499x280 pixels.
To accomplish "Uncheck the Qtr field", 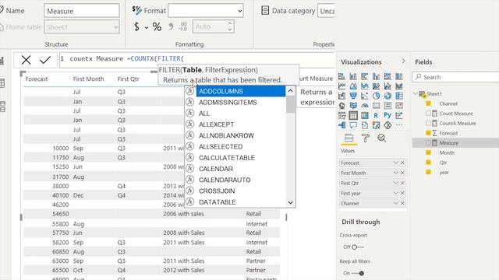I will pyautogui.click(x=428, y=163).
